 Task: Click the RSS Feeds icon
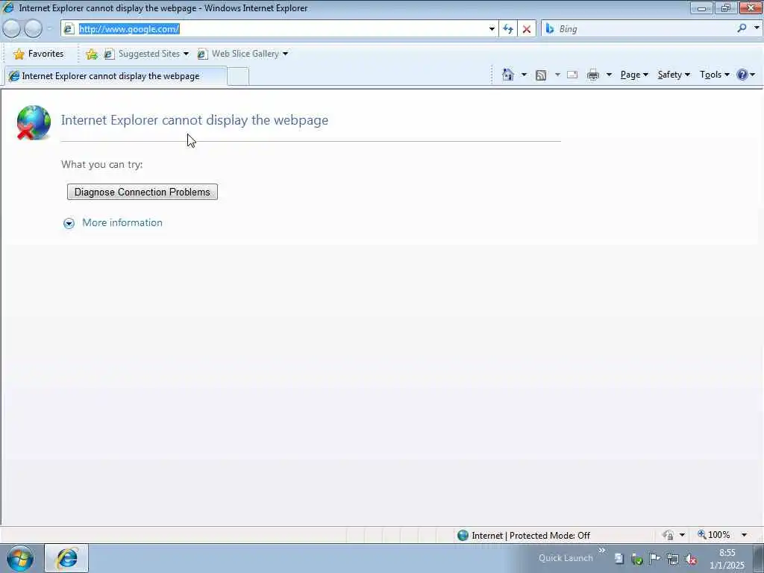[x=541, y=75]
